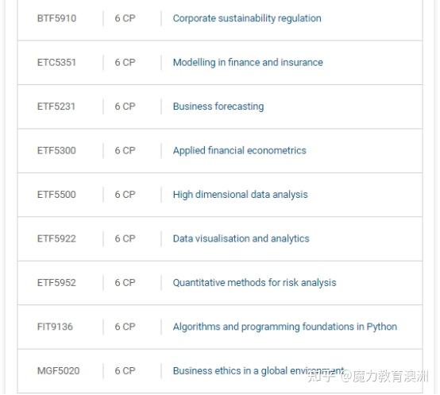Select the ETF5952 unit code

[56, 283]
